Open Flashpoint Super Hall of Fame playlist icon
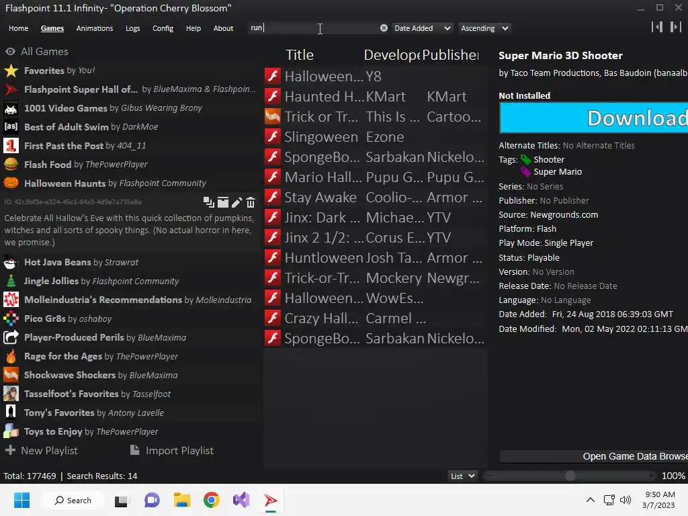The image size is (688, 516). pyautogui.click(x=11, y=89)
